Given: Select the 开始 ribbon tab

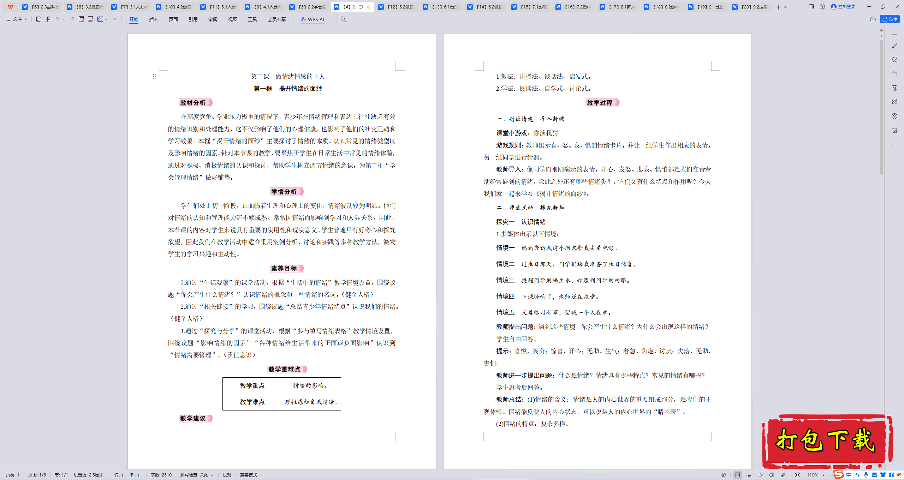Looking at the screenshot, I should 134,19.
